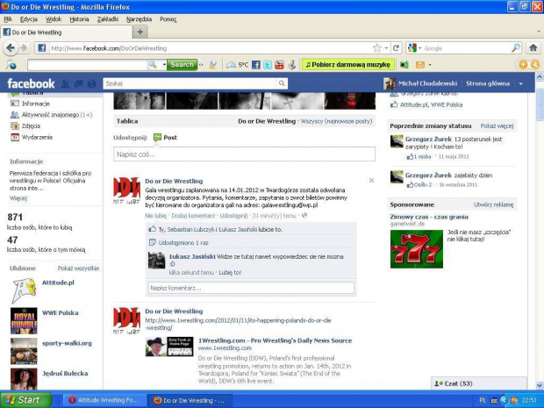Hide the cancelled gala post with X
The image size is (544, 408).
tap(371, 181)
